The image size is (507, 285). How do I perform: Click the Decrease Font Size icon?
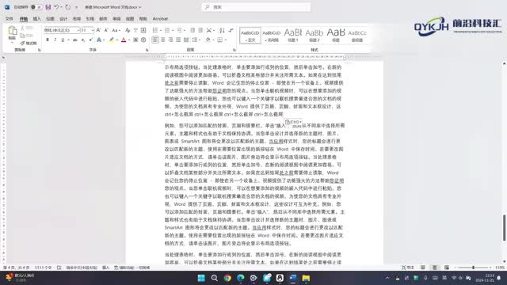pyautogui.click(x=106, y=30)
